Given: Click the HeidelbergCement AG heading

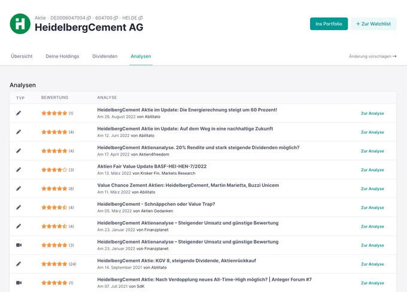Looking at the screenshot, I should (89, 28).
